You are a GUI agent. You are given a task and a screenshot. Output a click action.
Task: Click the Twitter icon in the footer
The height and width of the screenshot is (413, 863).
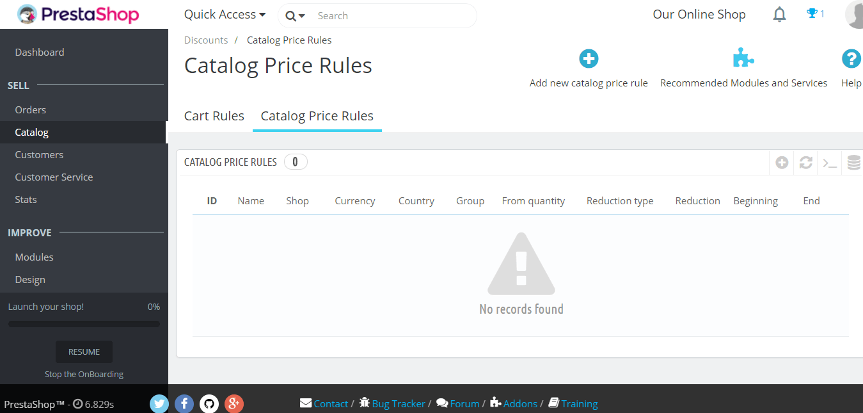159,403
